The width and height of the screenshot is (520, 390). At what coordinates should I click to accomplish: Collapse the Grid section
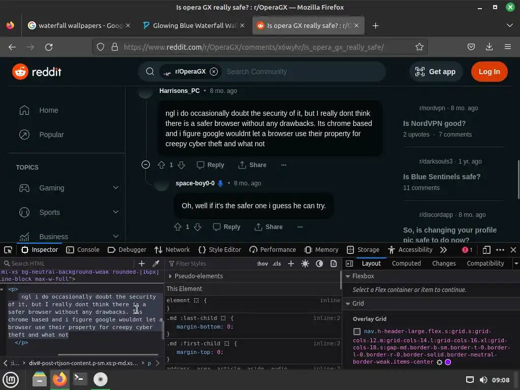click(347, 304)
